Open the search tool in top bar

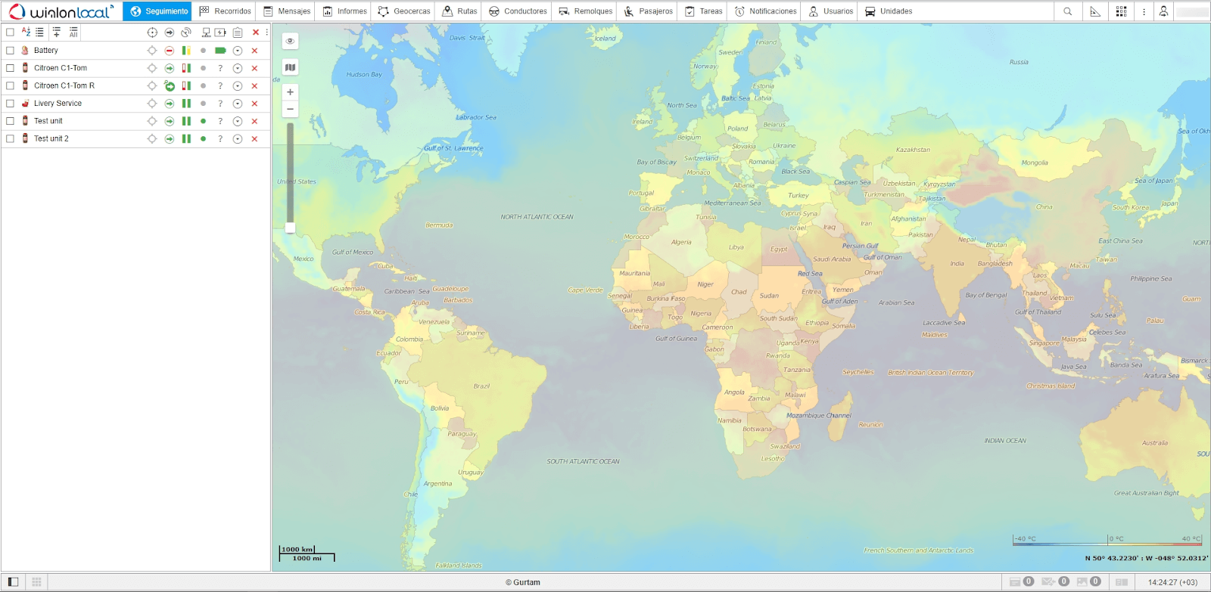[x=1067, y=11]
